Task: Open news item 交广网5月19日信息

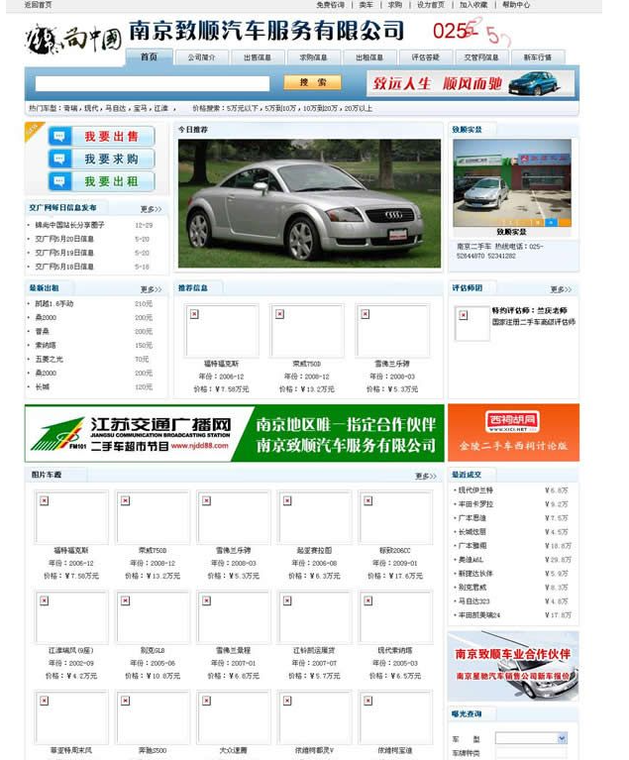Action: [x=64, y=253]
